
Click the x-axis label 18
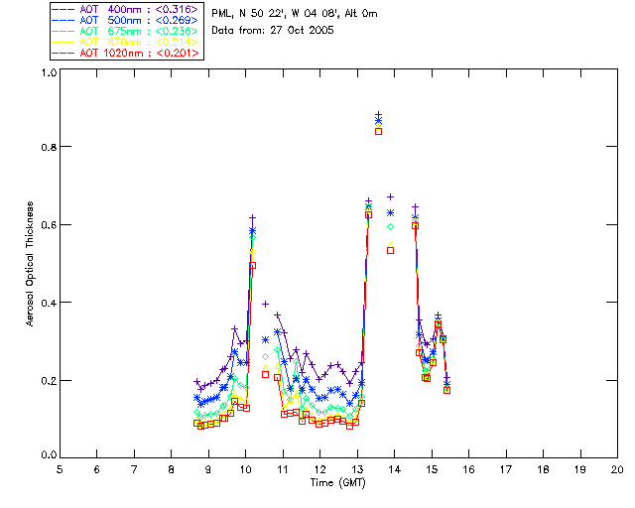pos(543,469)
